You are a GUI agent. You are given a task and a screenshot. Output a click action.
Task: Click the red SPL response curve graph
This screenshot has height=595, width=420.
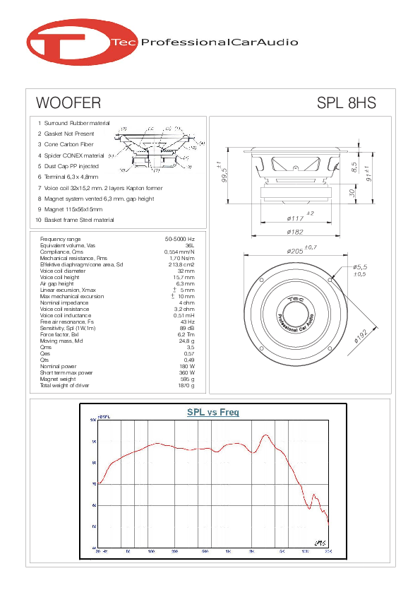coord(213,484)
